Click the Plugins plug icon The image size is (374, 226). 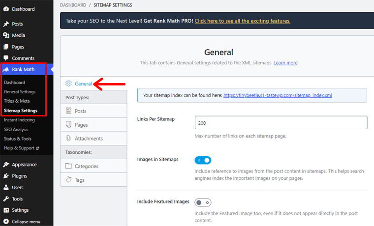click(6, 176)
